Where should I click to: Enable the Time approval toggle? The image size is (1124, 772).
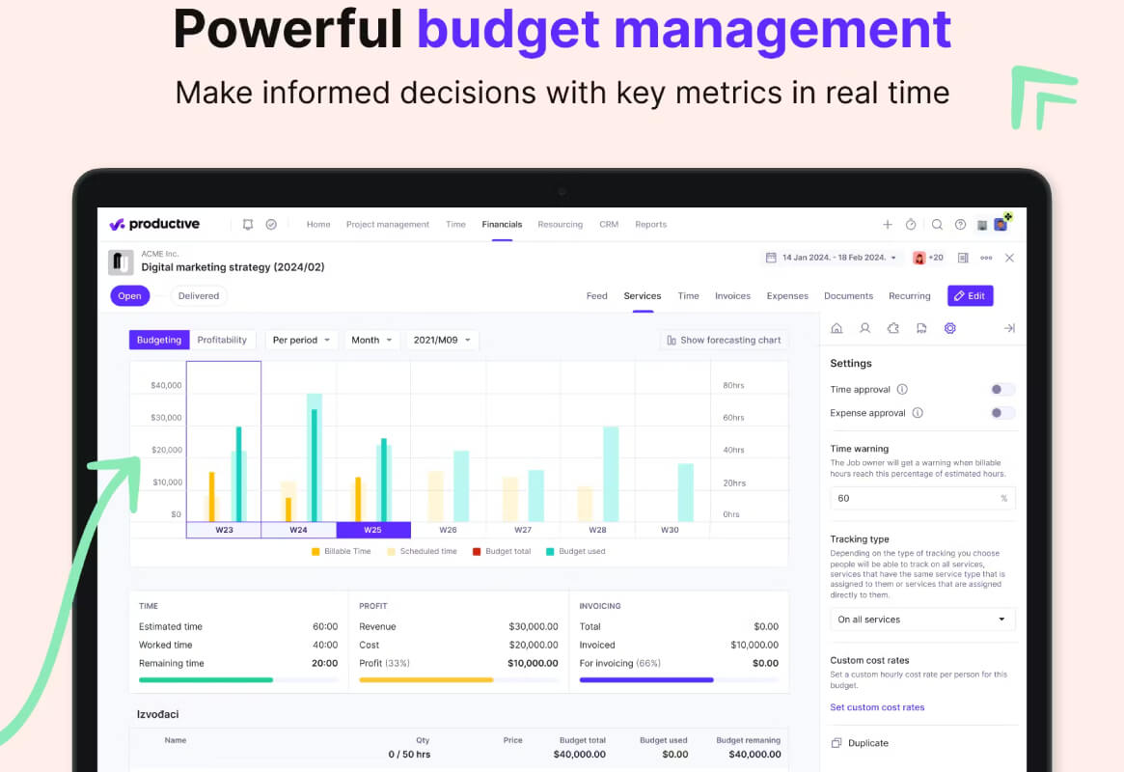1002,389
